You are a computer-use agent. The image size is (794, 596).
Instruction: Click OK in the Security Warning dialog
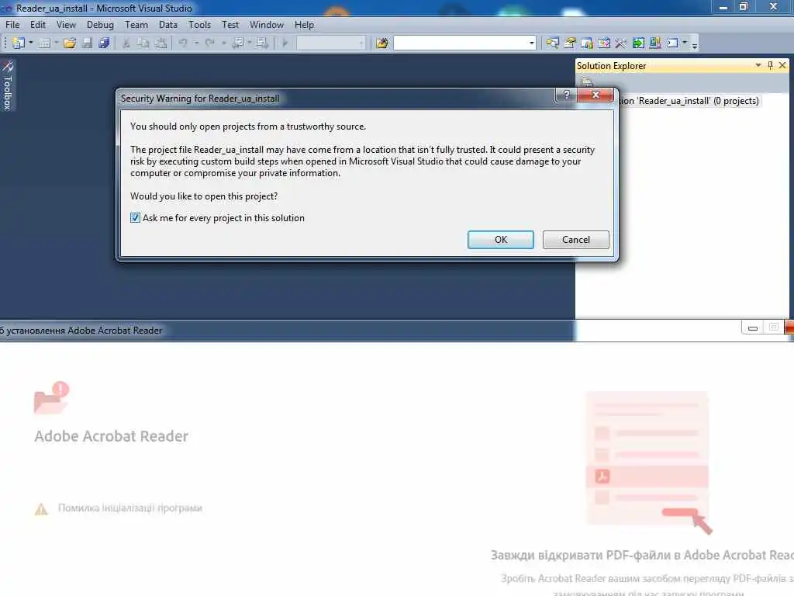point(501,240)
